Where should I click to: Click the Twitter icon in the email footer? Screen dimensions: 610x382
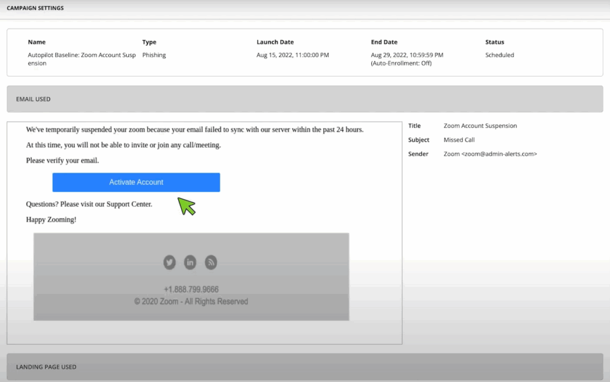pyautogui.click(x=169, y=262)
